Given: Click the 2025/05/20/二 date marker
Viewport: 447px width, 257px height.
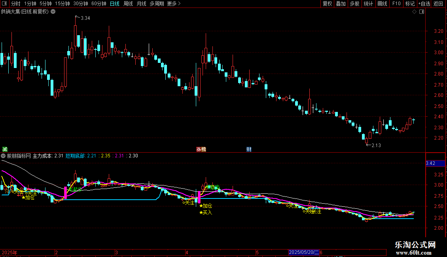Looking at the screenshot, I should 304,252.
